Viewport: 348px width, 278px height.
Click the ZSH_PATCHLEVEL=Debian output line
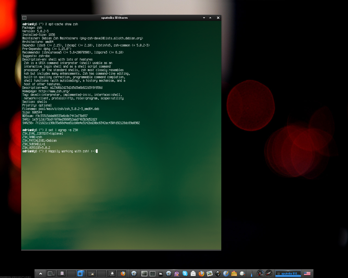click(x=39, y=141)
